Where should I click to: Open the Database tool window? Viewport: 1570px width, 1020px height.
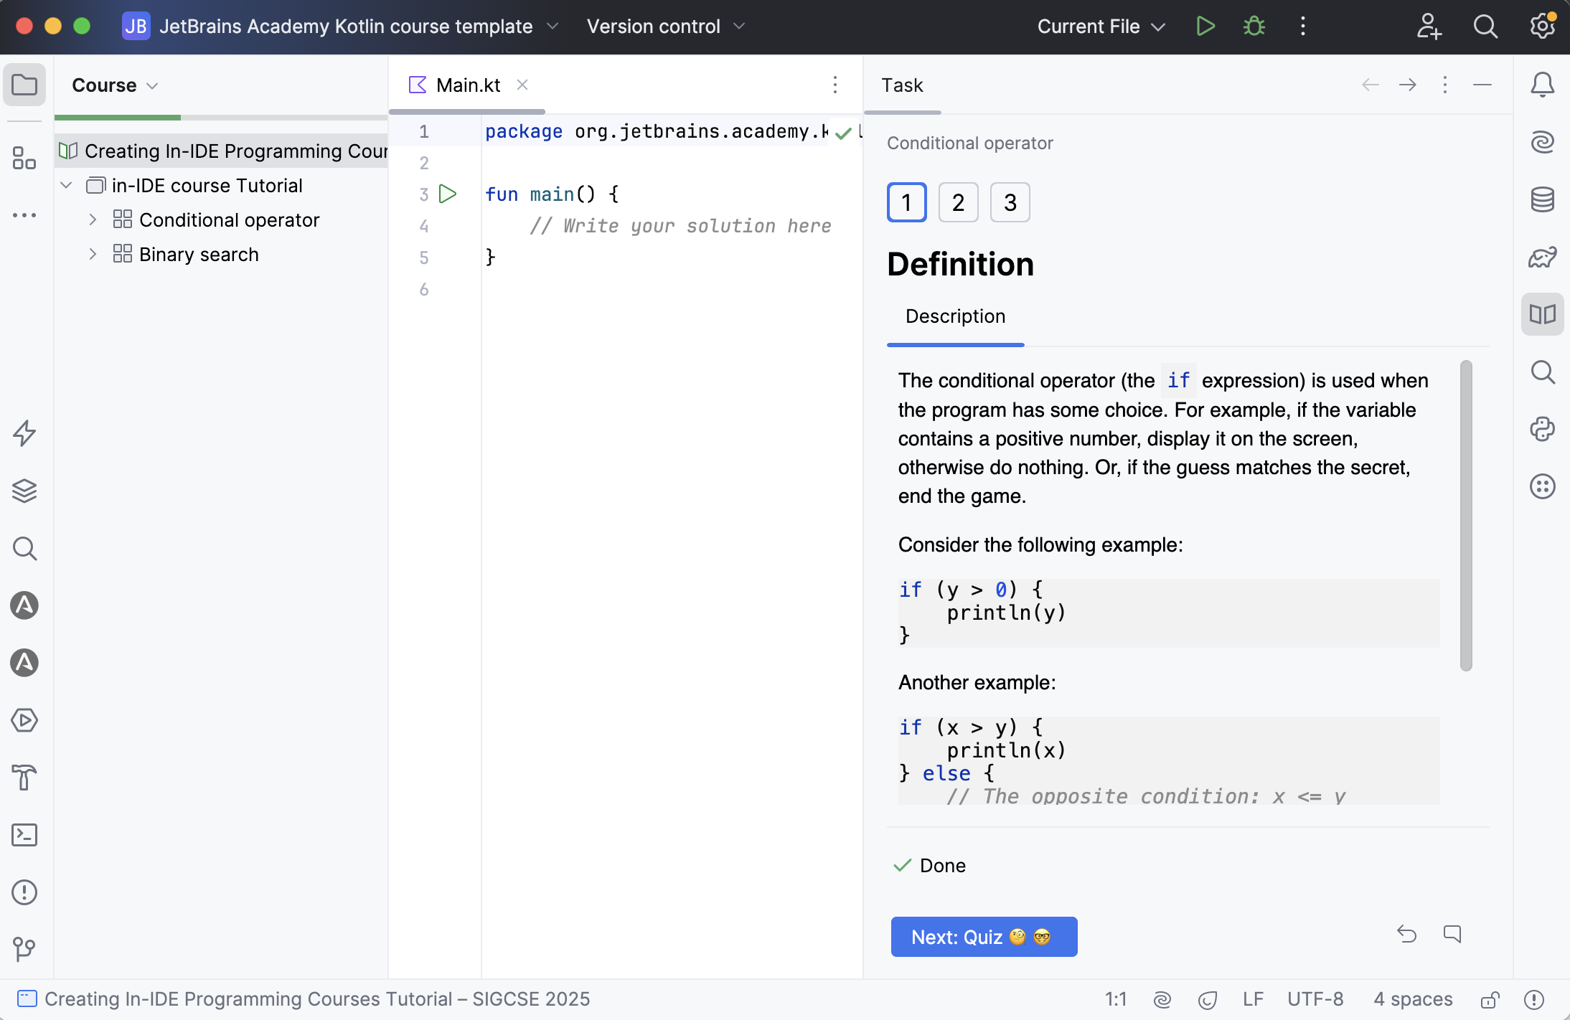(x=1543, y=199)
